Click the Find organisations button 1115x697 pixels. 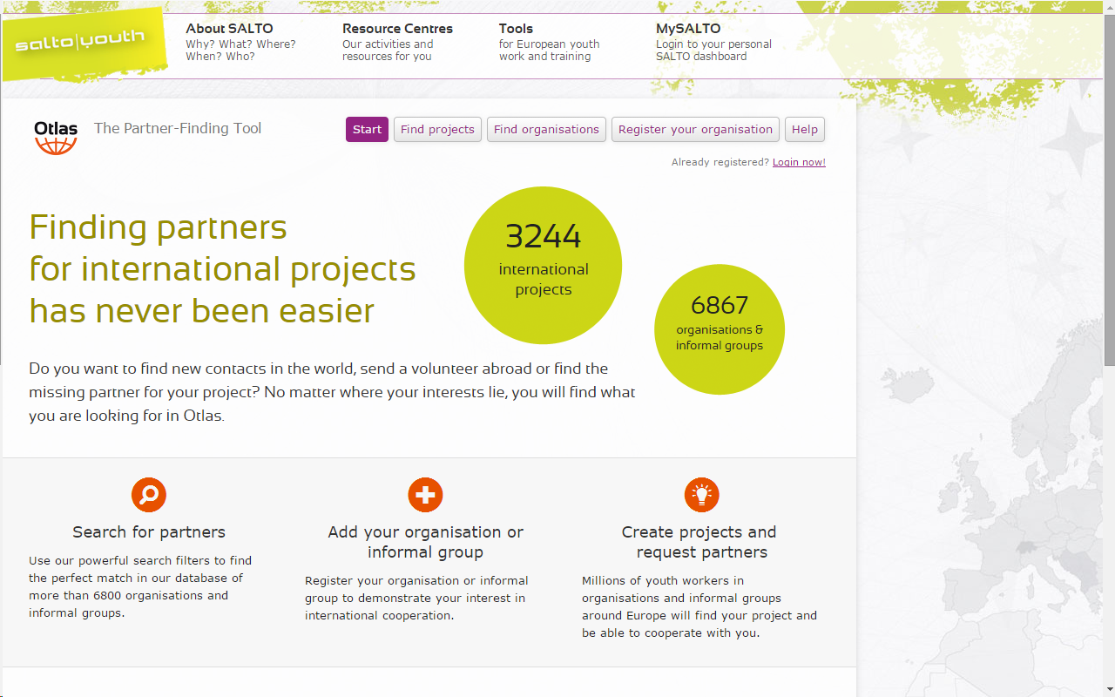point(546,129)
